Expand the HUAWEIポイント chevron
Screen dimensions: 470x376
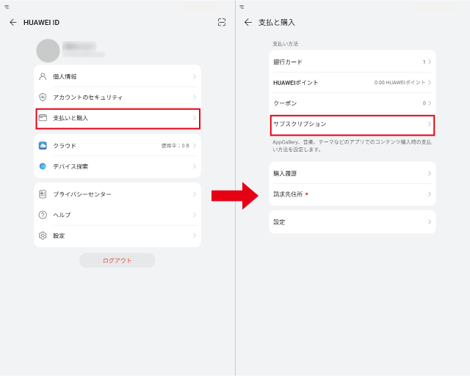click(x=430, y=83)
